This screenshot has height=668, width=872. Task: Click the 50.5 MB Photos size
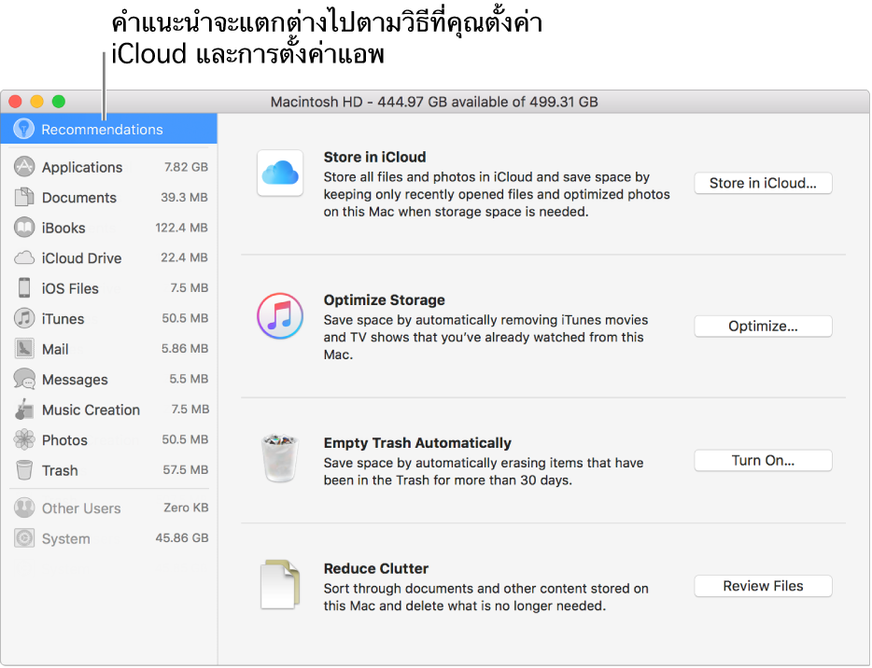(185, 439)
